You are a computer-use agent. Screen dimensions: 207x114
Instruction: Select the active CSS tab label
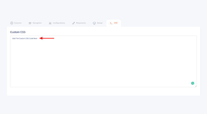(115, 23)
